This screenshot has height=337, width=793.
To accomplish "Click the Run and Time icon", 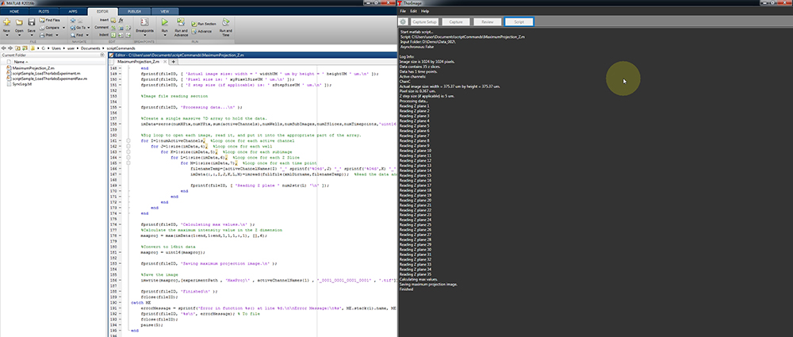I will [225, 21].
